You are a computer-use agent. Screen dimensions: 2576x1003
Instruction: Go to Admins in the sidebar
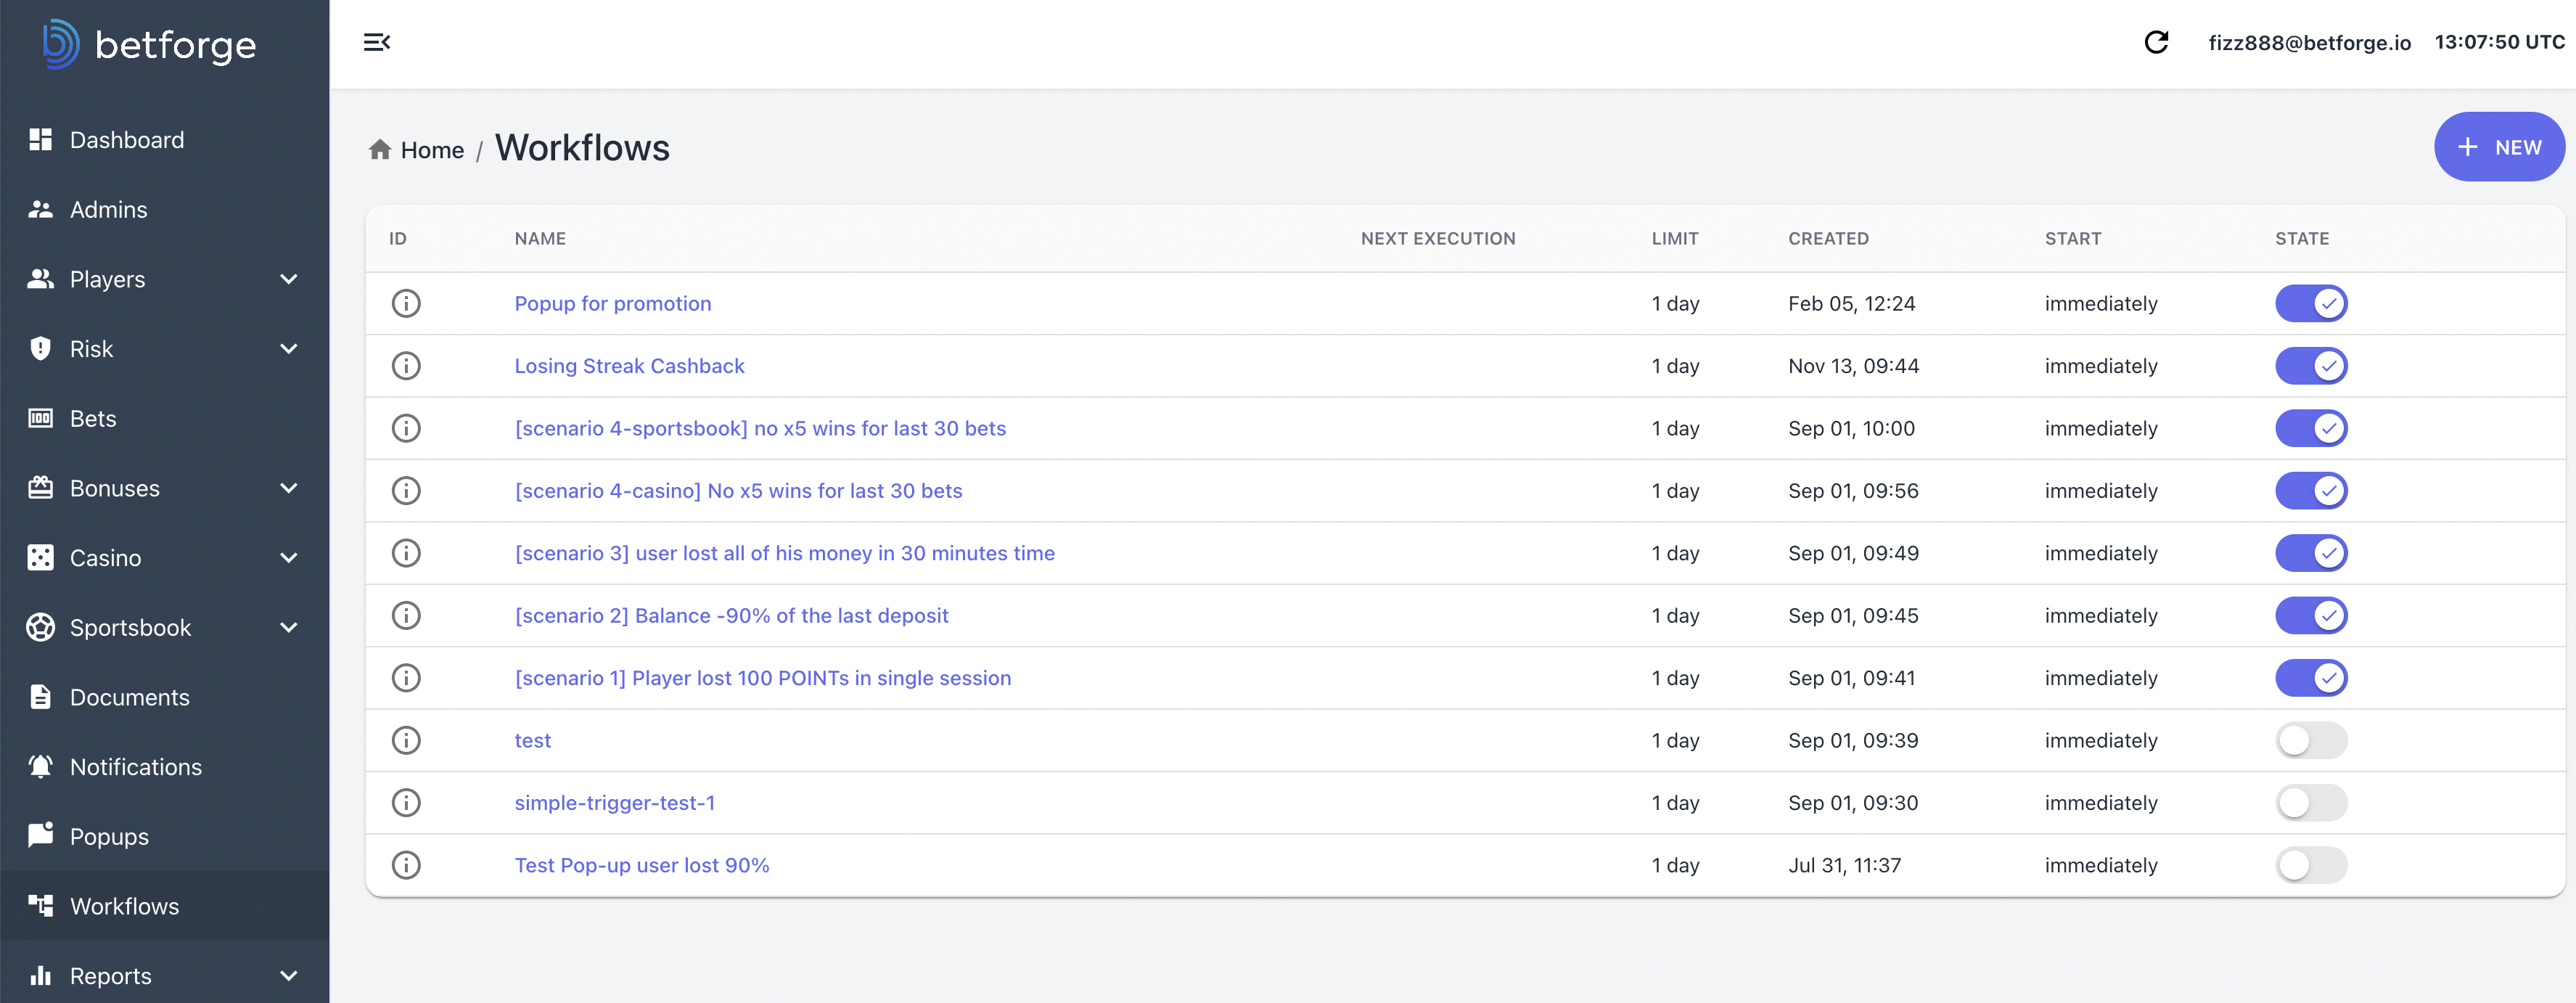(164, 209)
